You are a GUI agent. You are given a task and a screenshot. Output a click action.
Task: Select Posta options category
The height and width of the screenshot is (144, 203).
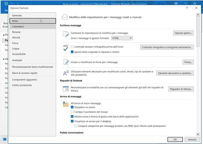point(33,21)
